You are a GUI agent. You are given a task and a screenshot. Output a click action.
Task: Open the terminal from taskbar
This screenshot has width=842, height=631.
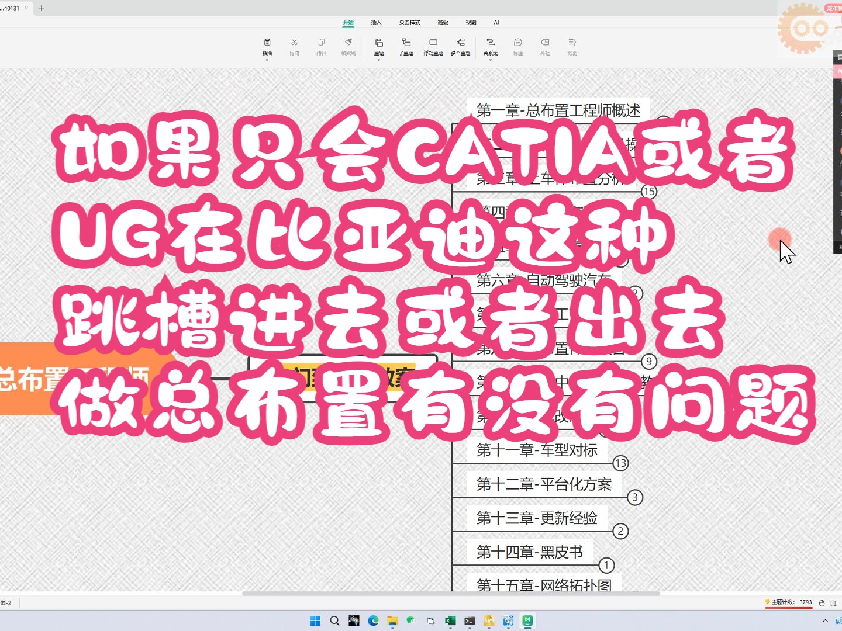470,620
